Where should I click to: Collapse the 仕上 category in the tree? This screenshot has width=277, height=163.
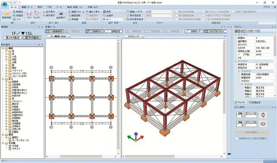3,79
